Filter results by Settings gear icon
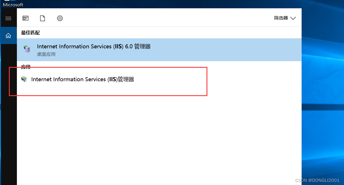 [60, 18]
